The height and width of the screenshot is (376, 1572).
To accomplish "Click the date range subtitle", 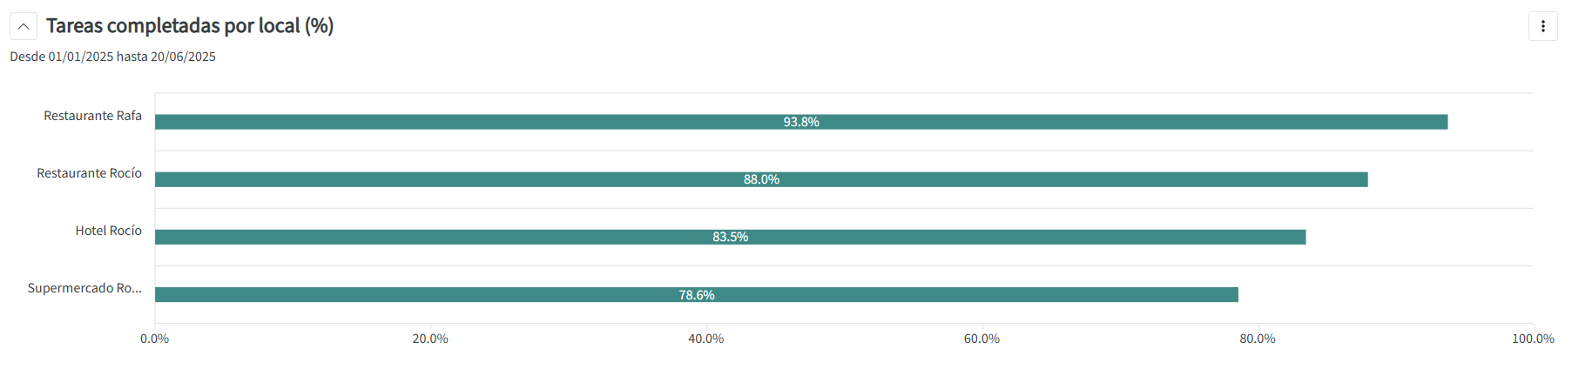I will coord(112,57).
